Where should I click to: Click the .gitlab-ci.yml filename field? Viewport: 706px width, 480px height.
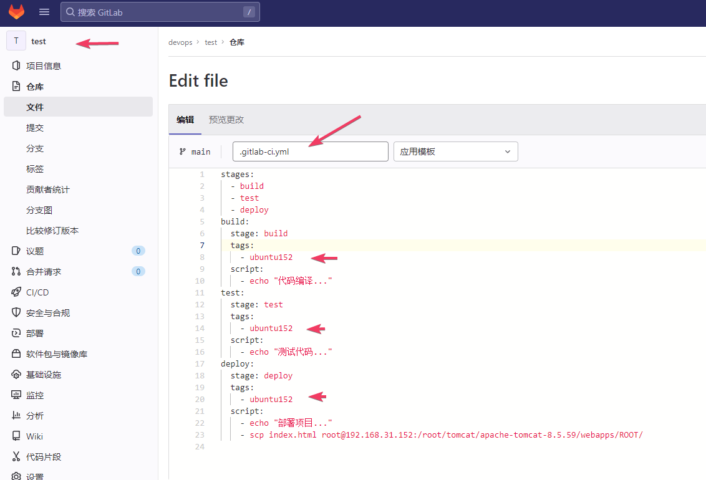coord(310,151)
